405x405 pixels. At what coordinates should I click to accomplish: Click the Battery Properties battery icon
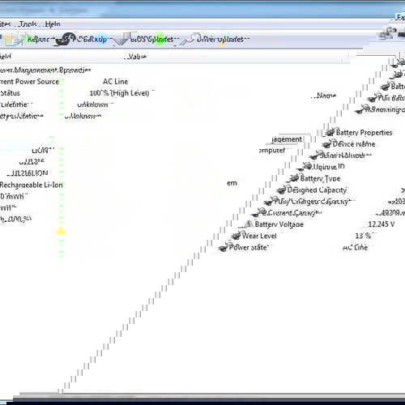330,133
